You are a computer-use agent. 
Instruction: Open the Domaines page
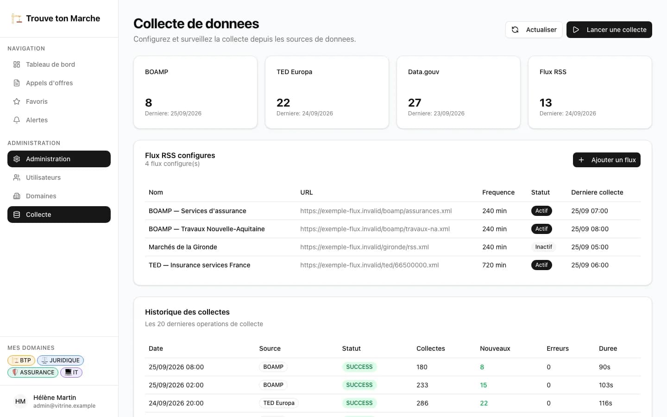(x=59, y=196)
